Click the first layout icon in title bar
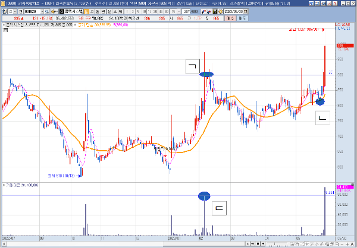Viewport: 357px width, 248px height. [x=311, y=4]
